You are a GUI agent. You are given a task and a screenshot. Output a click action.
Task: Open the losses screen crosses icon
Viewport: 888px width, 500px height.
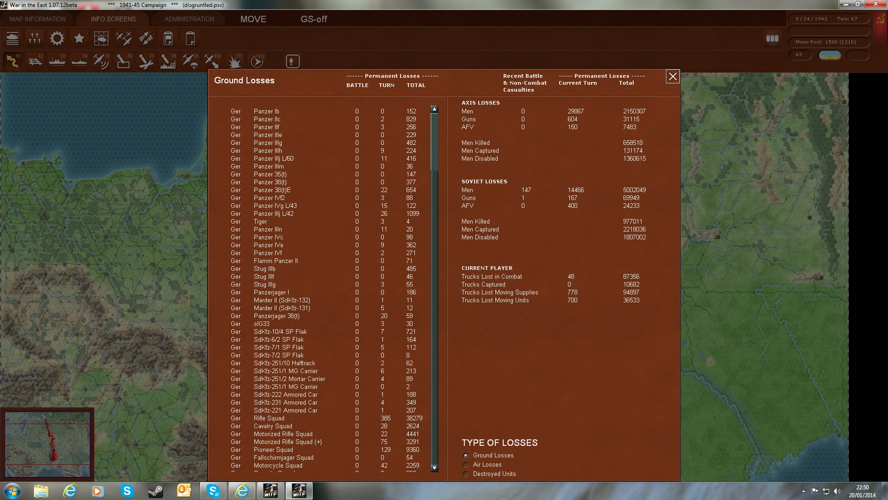point(35,38)
